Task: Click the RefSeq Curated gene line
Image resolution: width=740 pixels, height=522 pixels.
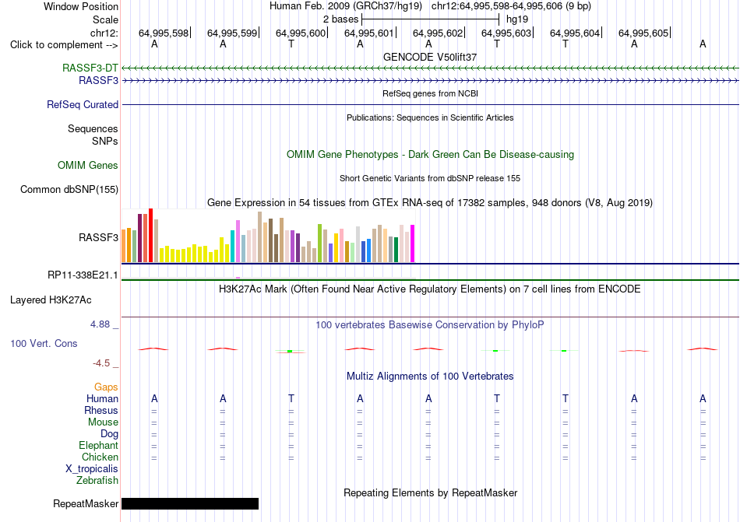Action: click(430, 104)
